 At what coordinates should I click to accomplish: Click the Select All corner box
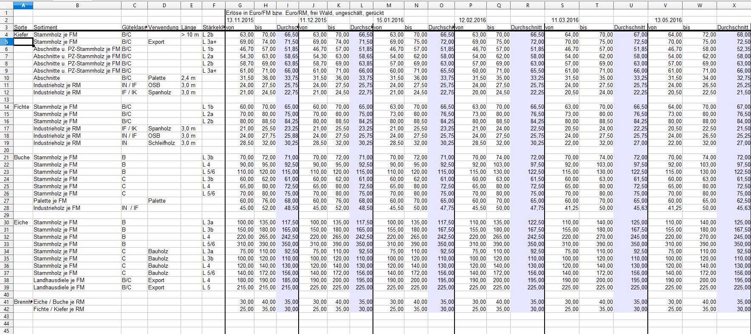click(x=6, y=6)
